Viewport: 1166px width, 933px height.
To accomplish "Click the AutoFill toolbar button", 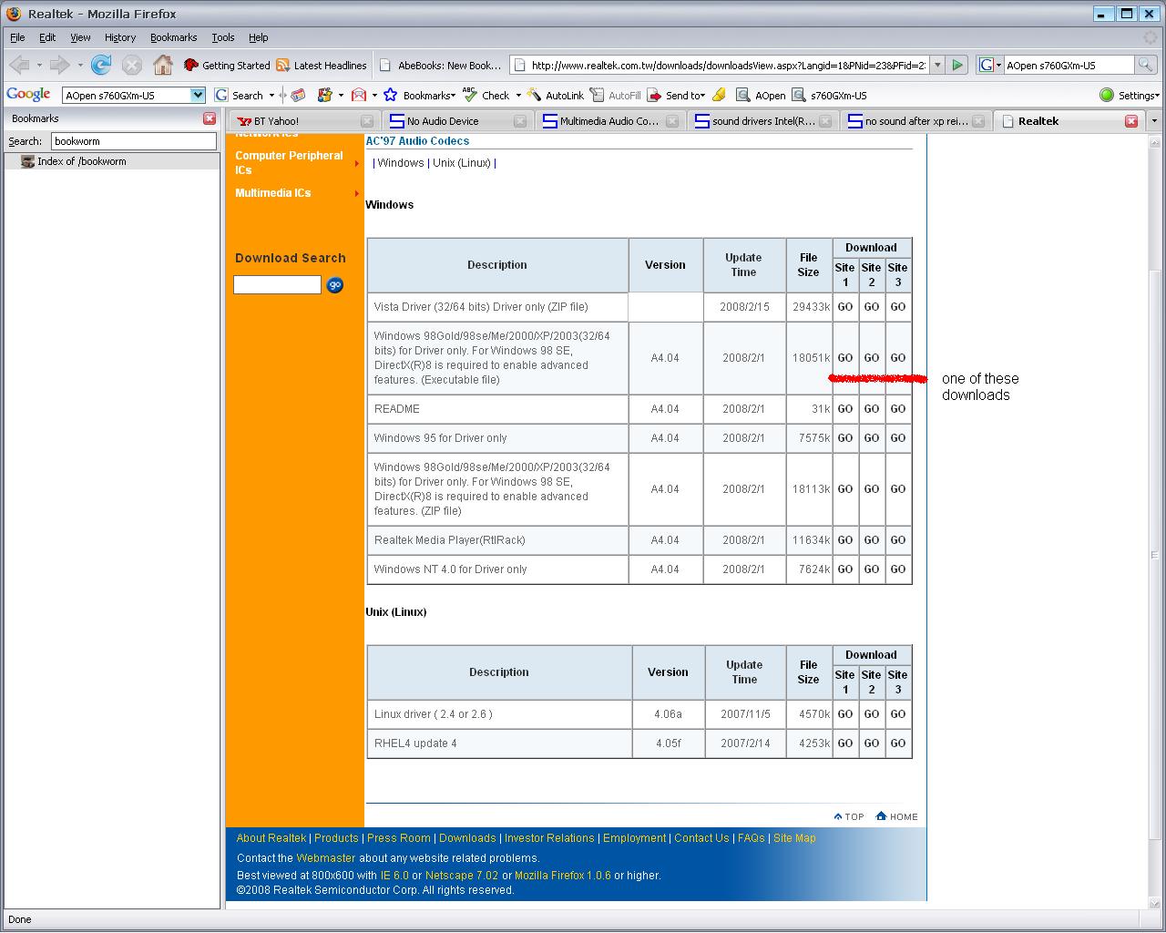I will point(615,95).
